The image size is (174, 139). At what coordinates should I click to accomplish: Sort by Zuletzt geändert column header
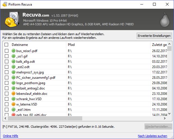159,45
